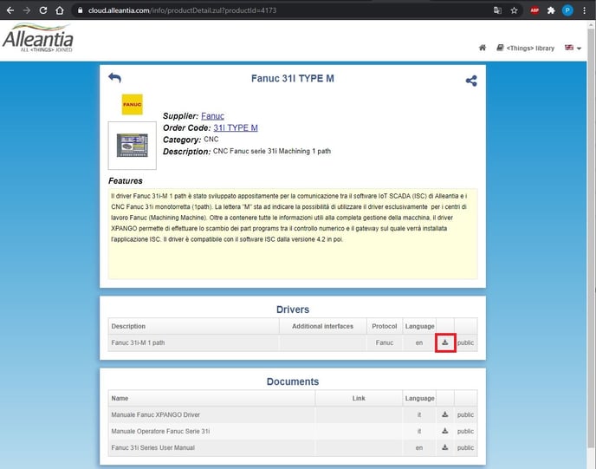Expand the language flag dropdown
This screenshot has height=469, width=596.
(573, 48)
